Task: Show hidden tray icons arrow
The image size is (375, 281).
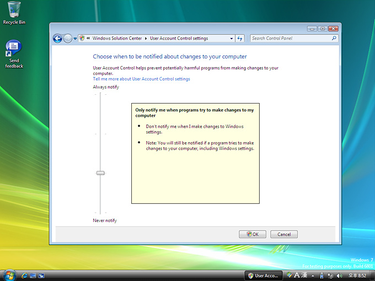Action: (313, 275)
